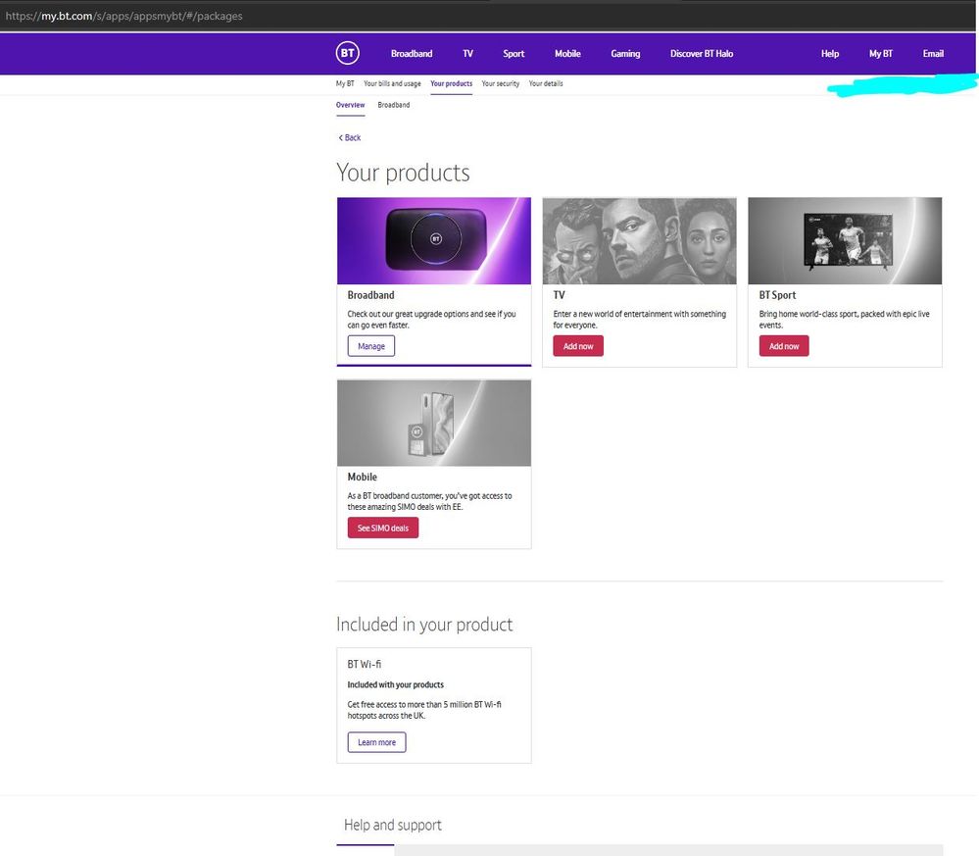Click Discover BT Halo in header
The image size is (979, 856).
[x=701, y=54]
